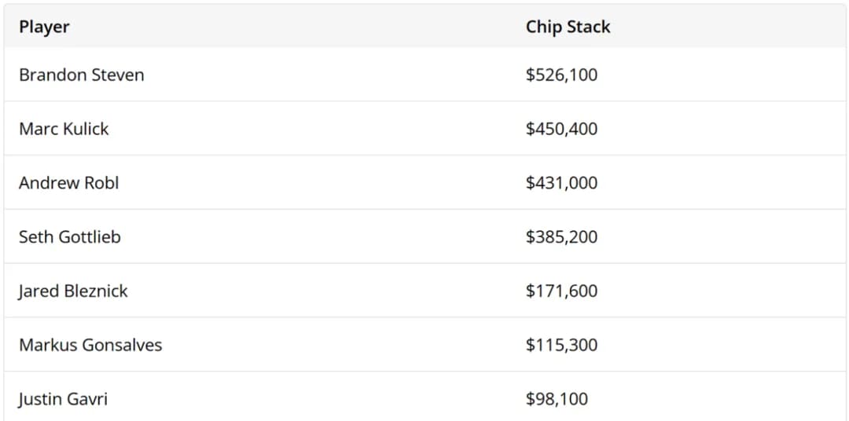This screenshot has height=421, width=849.
Task: Select Marc Kulick in the table
Action: point(64,129)
